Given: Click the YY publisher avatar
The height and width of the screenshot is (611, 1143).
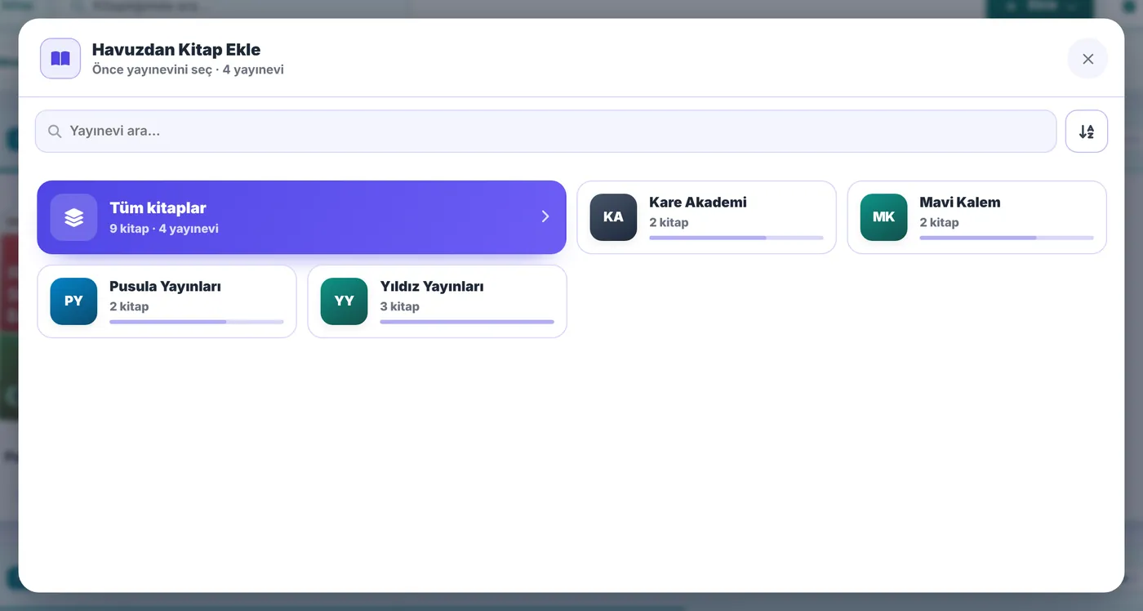Looking at the screenshot, I should pos(344,301).
